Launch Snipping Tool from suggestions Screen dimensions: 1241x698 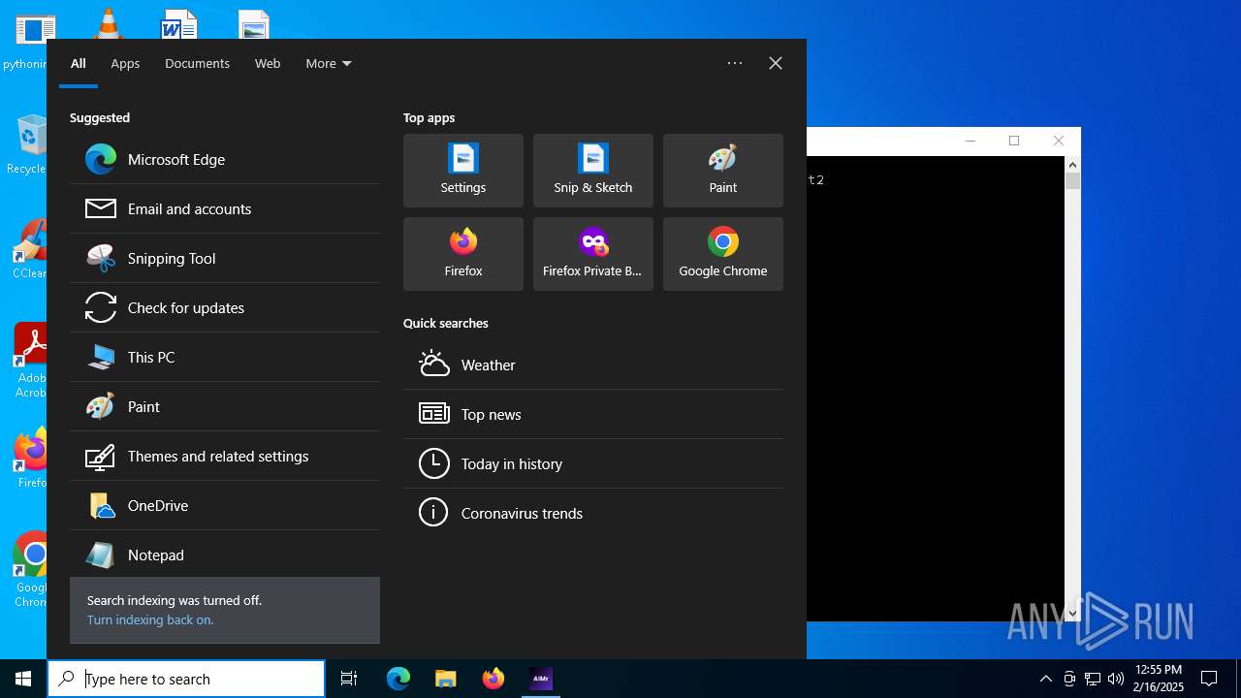225,258
